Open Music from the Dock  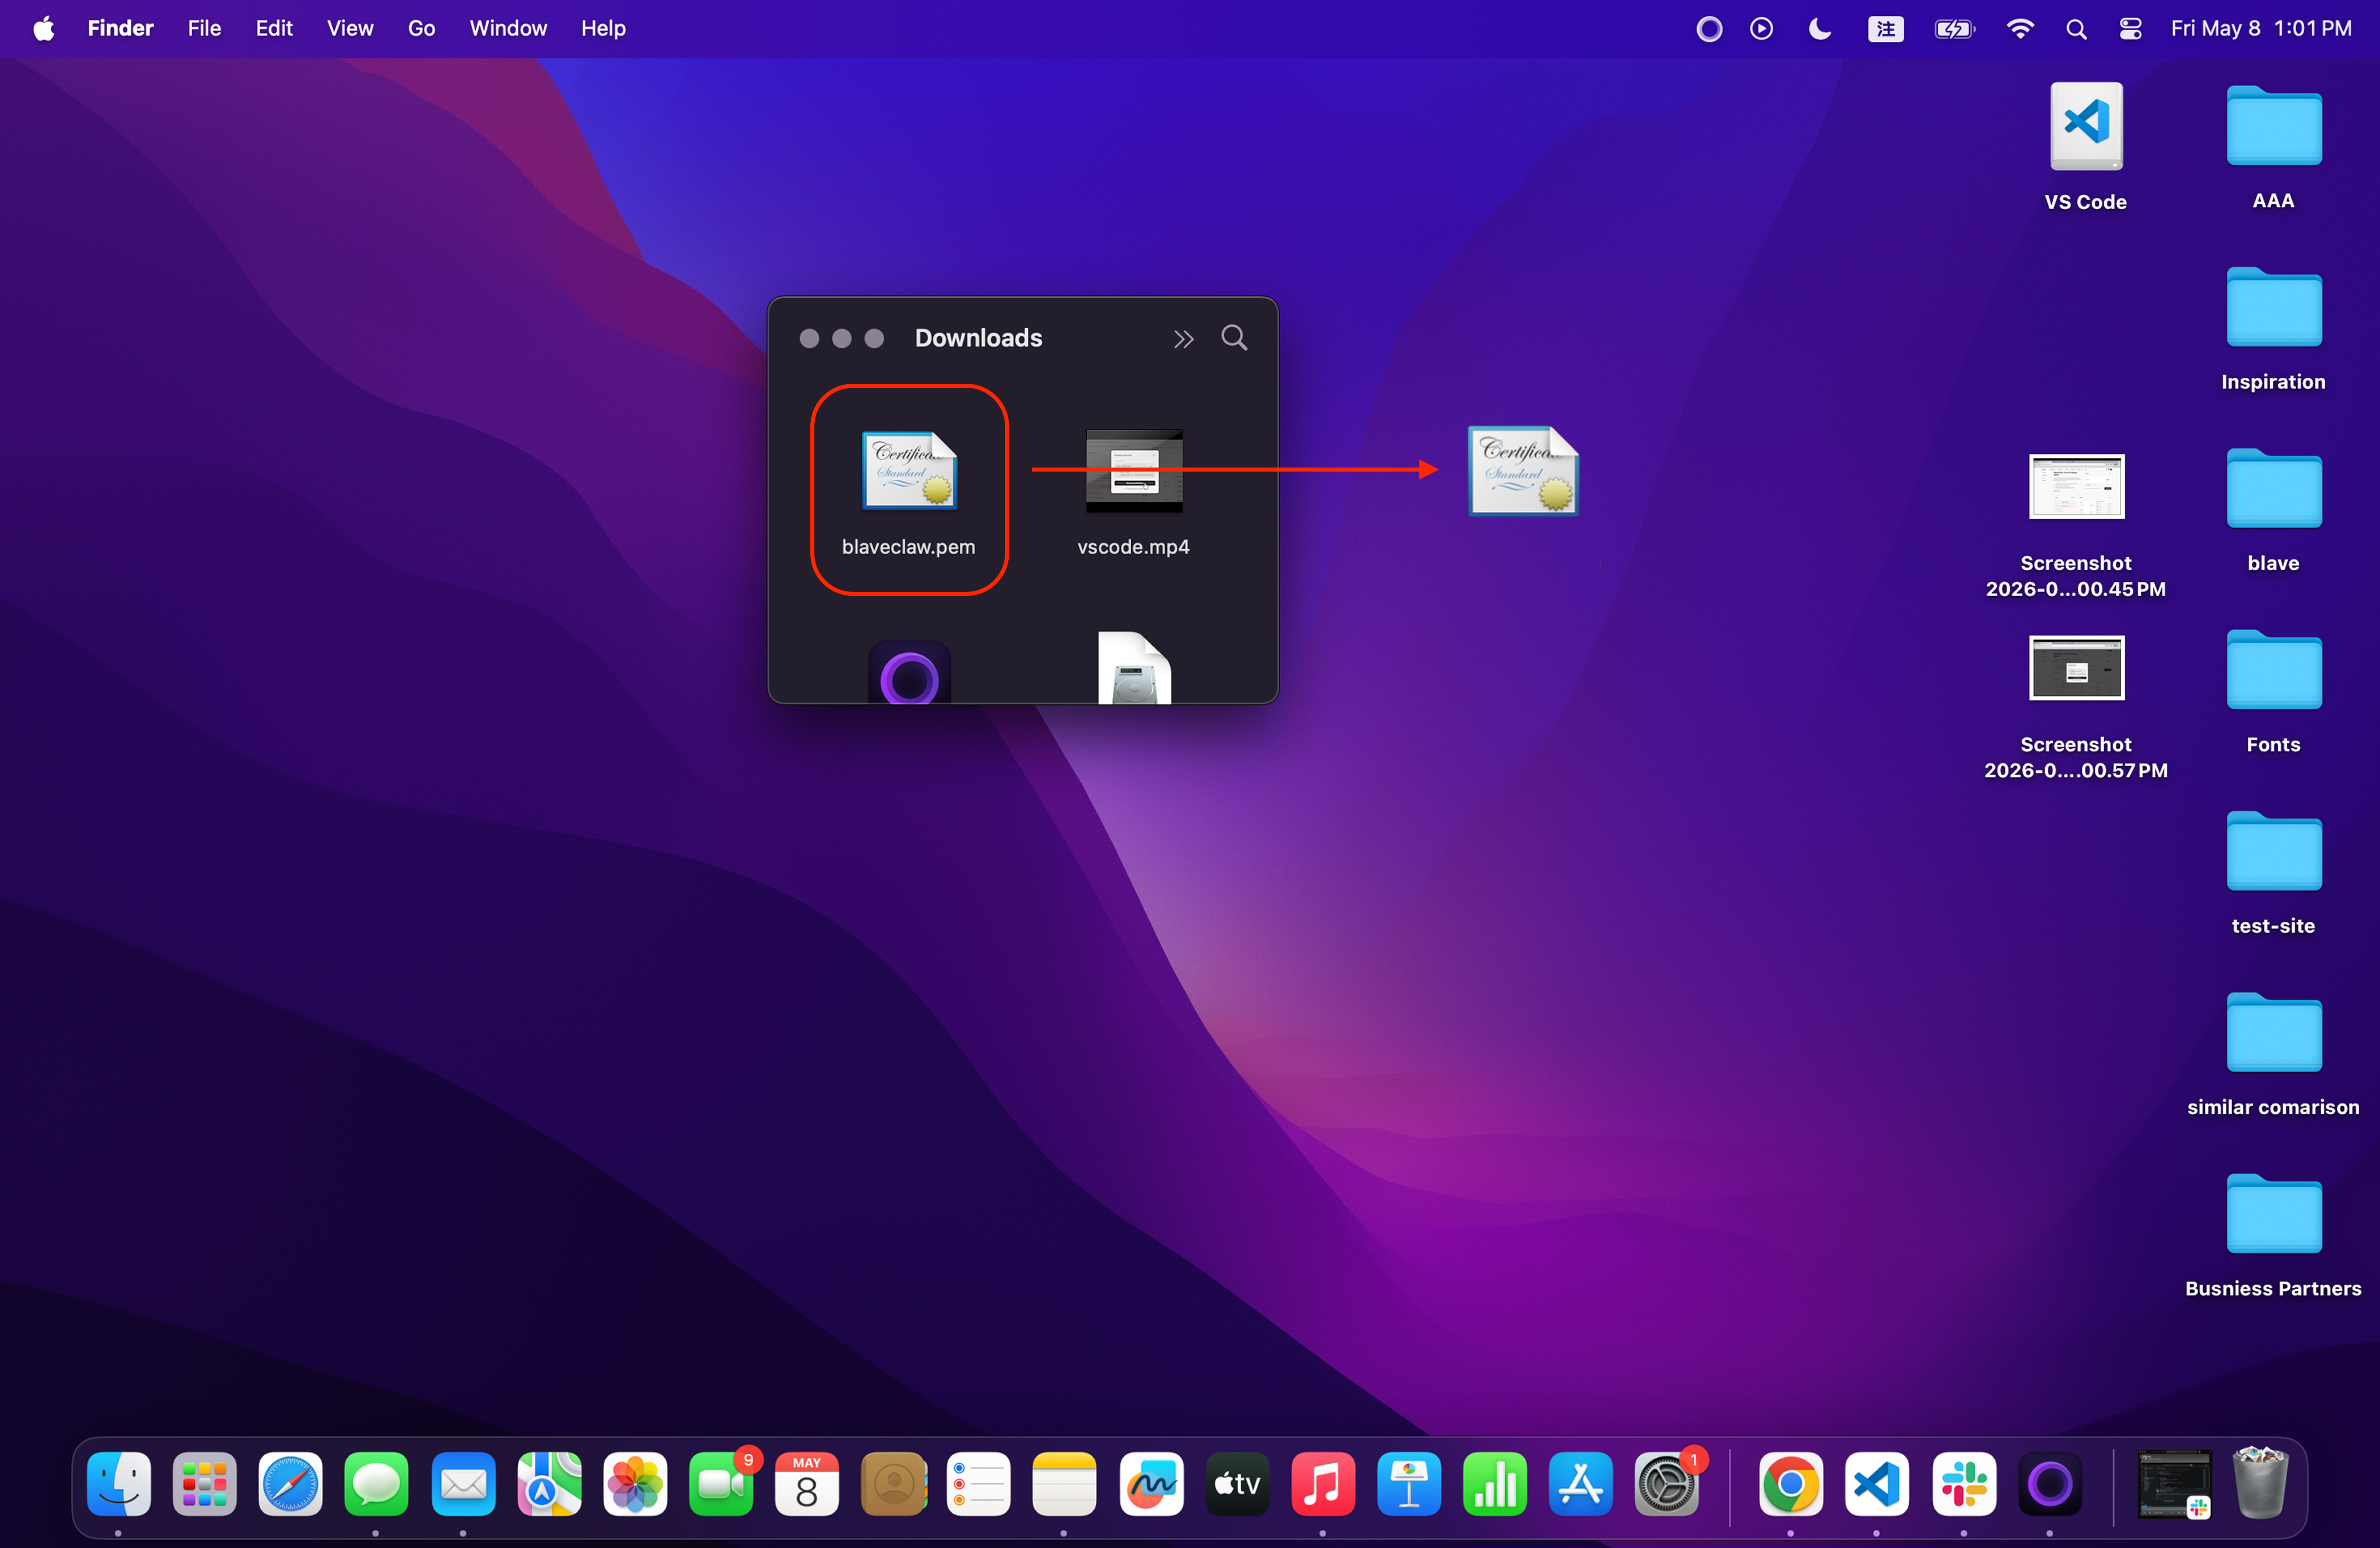[x=1323, y=1484]
